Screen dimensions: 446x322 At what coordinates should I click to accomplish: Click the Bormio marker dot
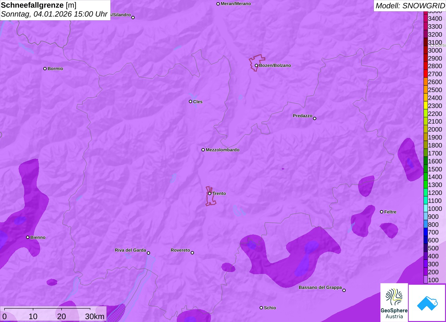point(45,68)
